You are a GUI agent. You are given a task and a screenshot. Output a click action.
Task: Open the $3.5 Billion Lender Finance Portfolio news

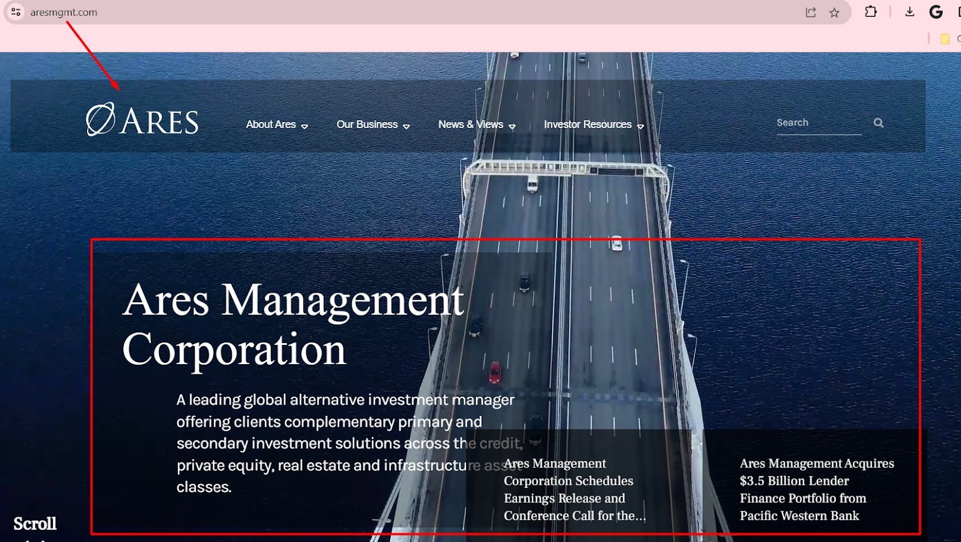coord(817,489)
